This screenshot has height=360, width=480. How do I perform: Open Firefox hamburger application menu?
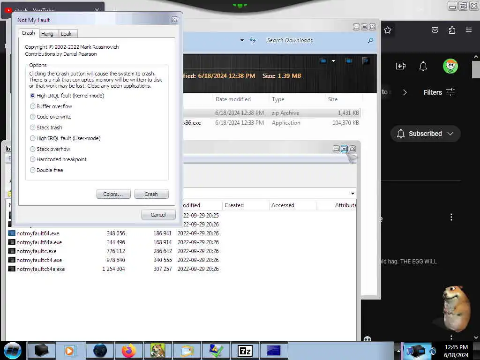point(469,30)
